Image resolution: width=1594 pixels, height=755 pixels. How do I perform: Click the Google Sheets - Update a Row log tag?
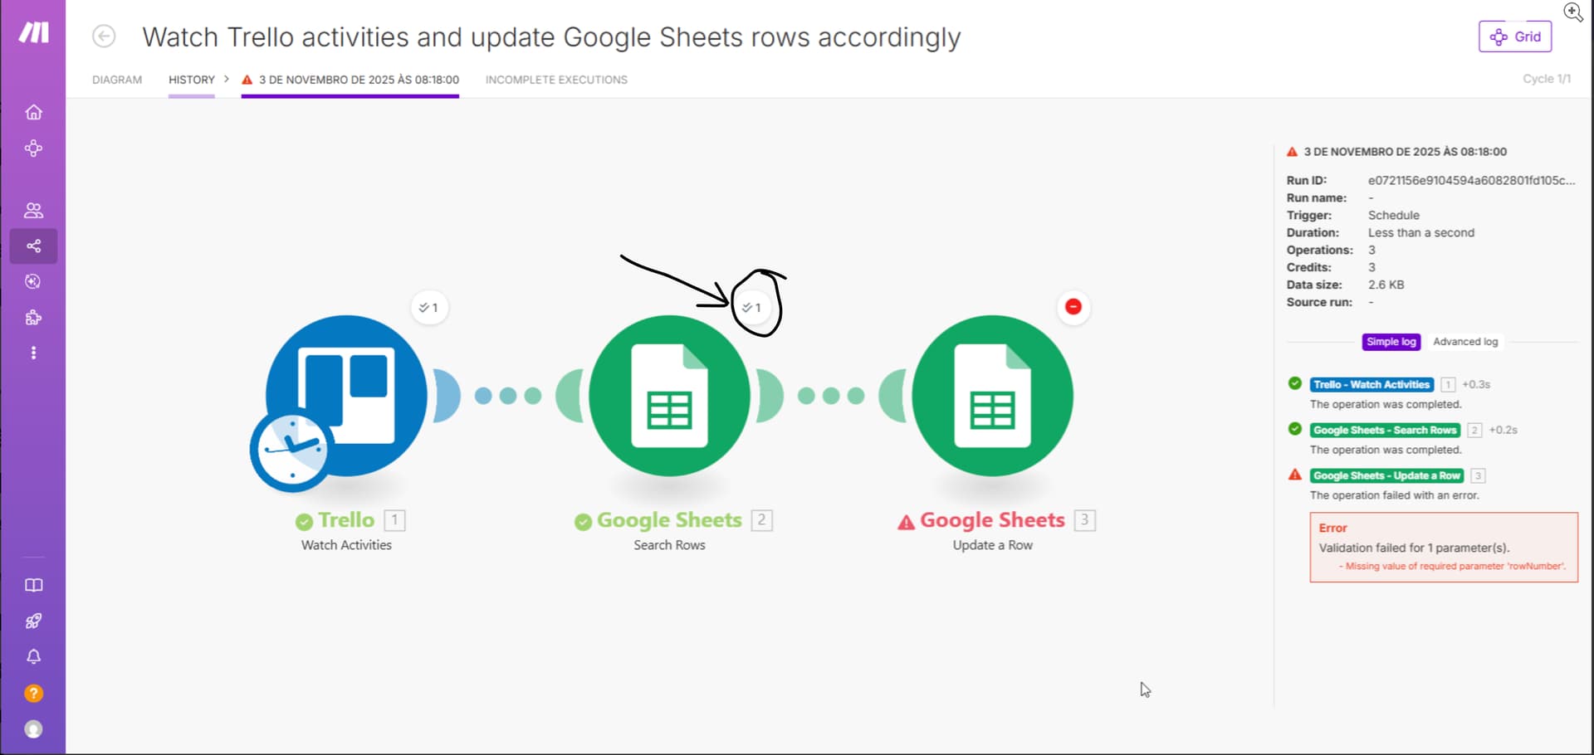pos(1386,475)
